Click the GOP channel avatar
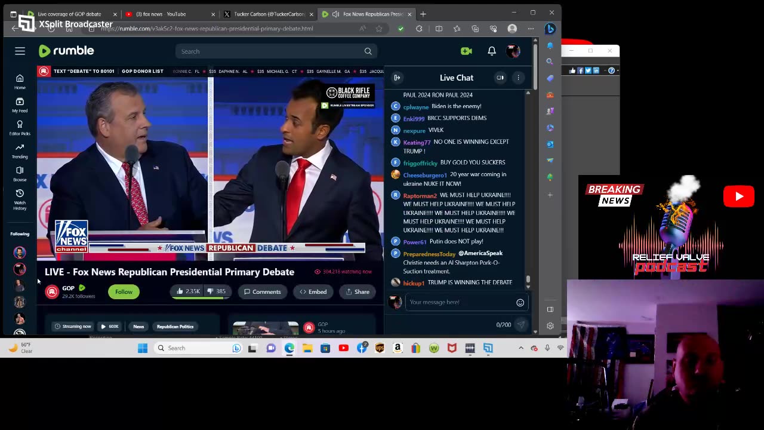The height and width of the screenshot is (430, 764). (52, 291)
